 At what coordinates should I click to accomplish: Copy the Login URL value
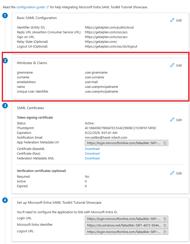coord(165,219)
